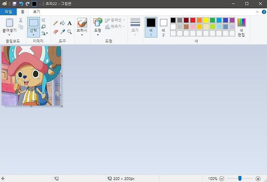Click the black color box in title bar
This screenshot has width=267, height=182.
tap(34, 4)
